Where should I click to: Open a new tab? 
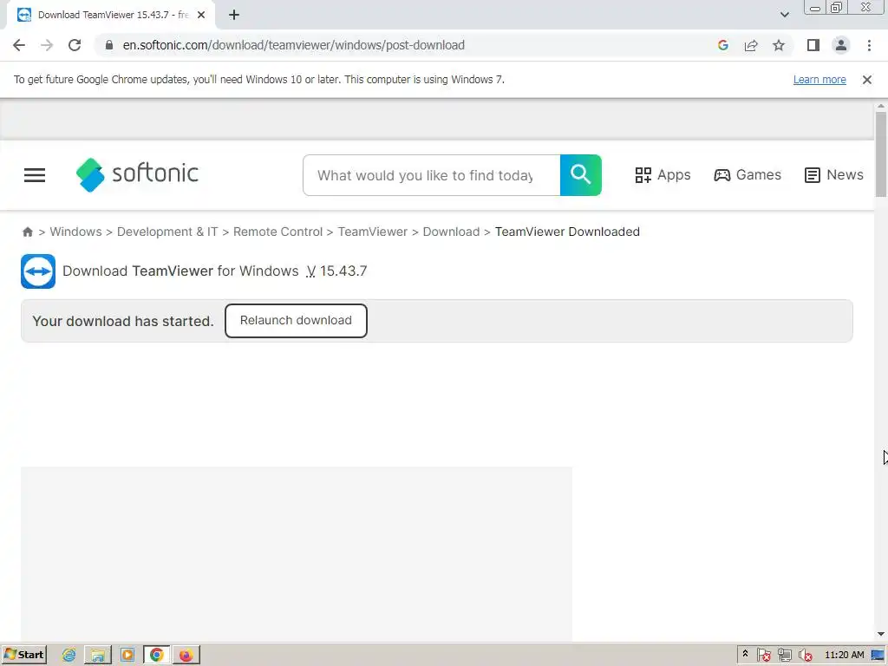click(x=234, y=16)
